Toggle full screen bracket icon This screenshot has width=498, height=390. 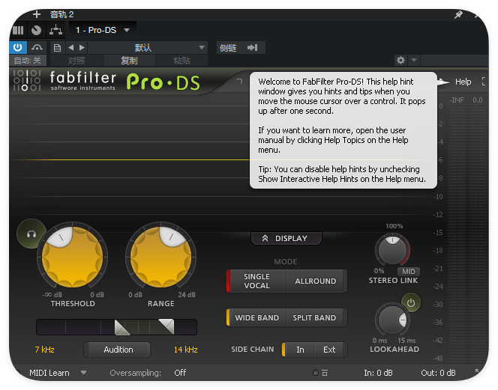pyautogui.click(x=484, y=82)
